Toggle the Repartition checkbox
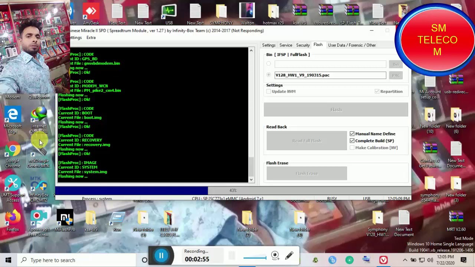This screenshot has width=475, height=267. (x=377, y=91)
